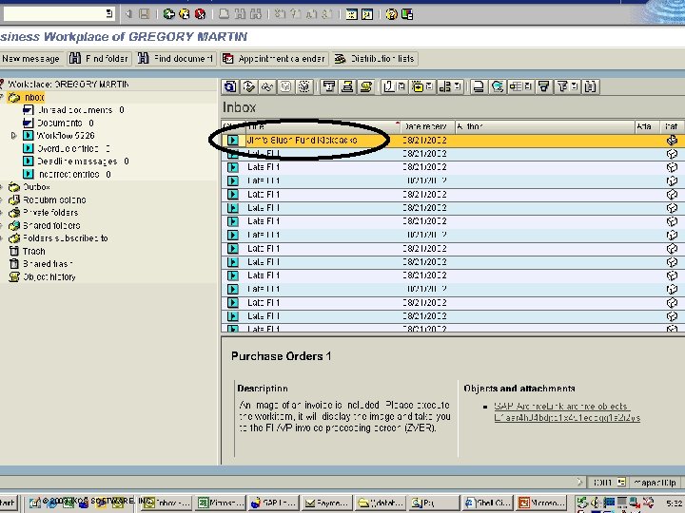Click the Date received column header
Screen dimensions: 685x513
(x=427, y=126)
